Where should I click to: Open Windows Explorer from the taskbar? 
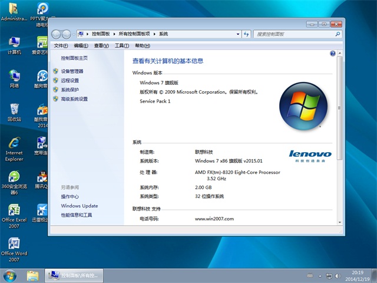pyautogui.click(x=33, y=275)
